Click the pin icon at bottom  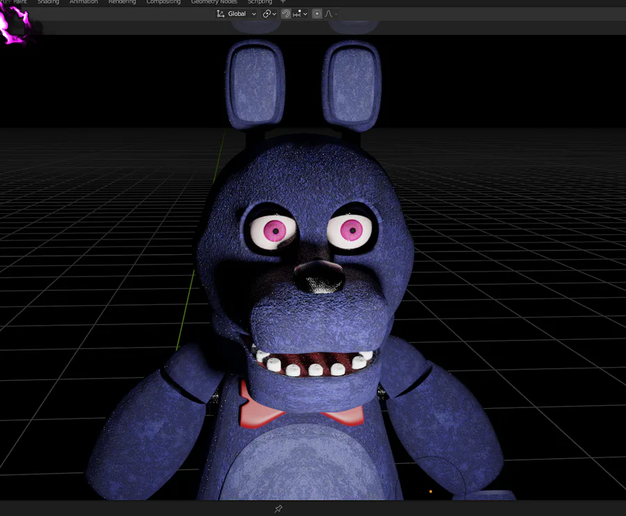[x=278, y=509]
